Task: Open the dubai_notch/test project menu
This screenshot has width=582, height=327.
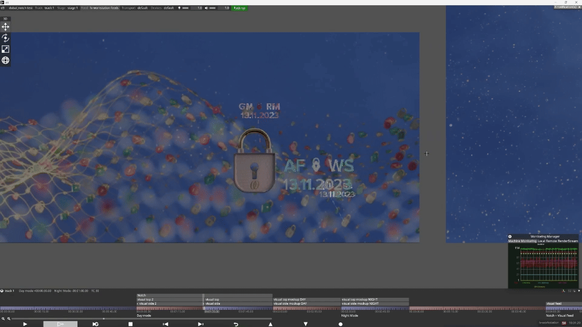Action: pos(21,8)
